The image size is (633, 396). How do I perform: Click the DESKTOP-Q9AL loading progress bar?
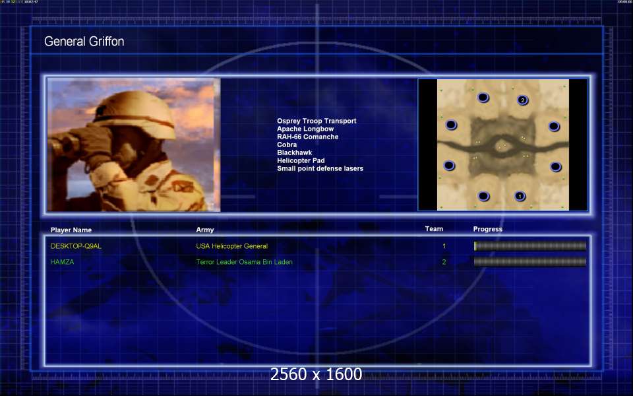tap(529, 246)
